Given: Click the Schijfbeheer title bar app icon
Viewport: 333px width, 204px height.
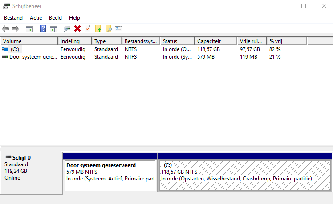Looking at the screenshot, I should point(6,6).
